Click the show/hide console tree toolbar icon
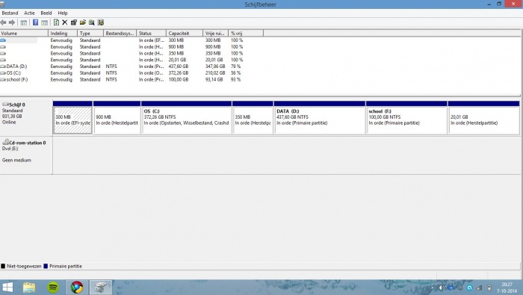 tap(24, 22)
